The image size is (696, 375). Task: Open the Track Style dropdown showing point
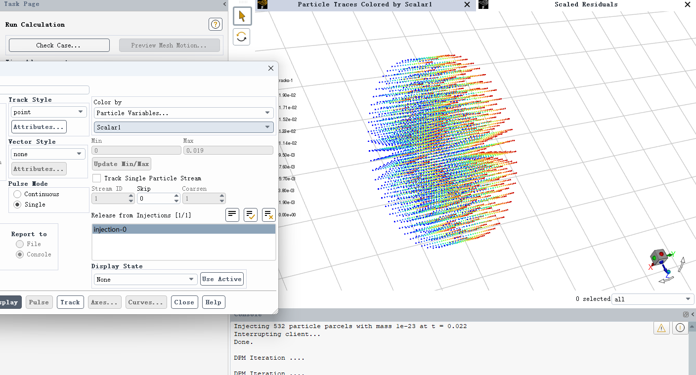(48, 112)
